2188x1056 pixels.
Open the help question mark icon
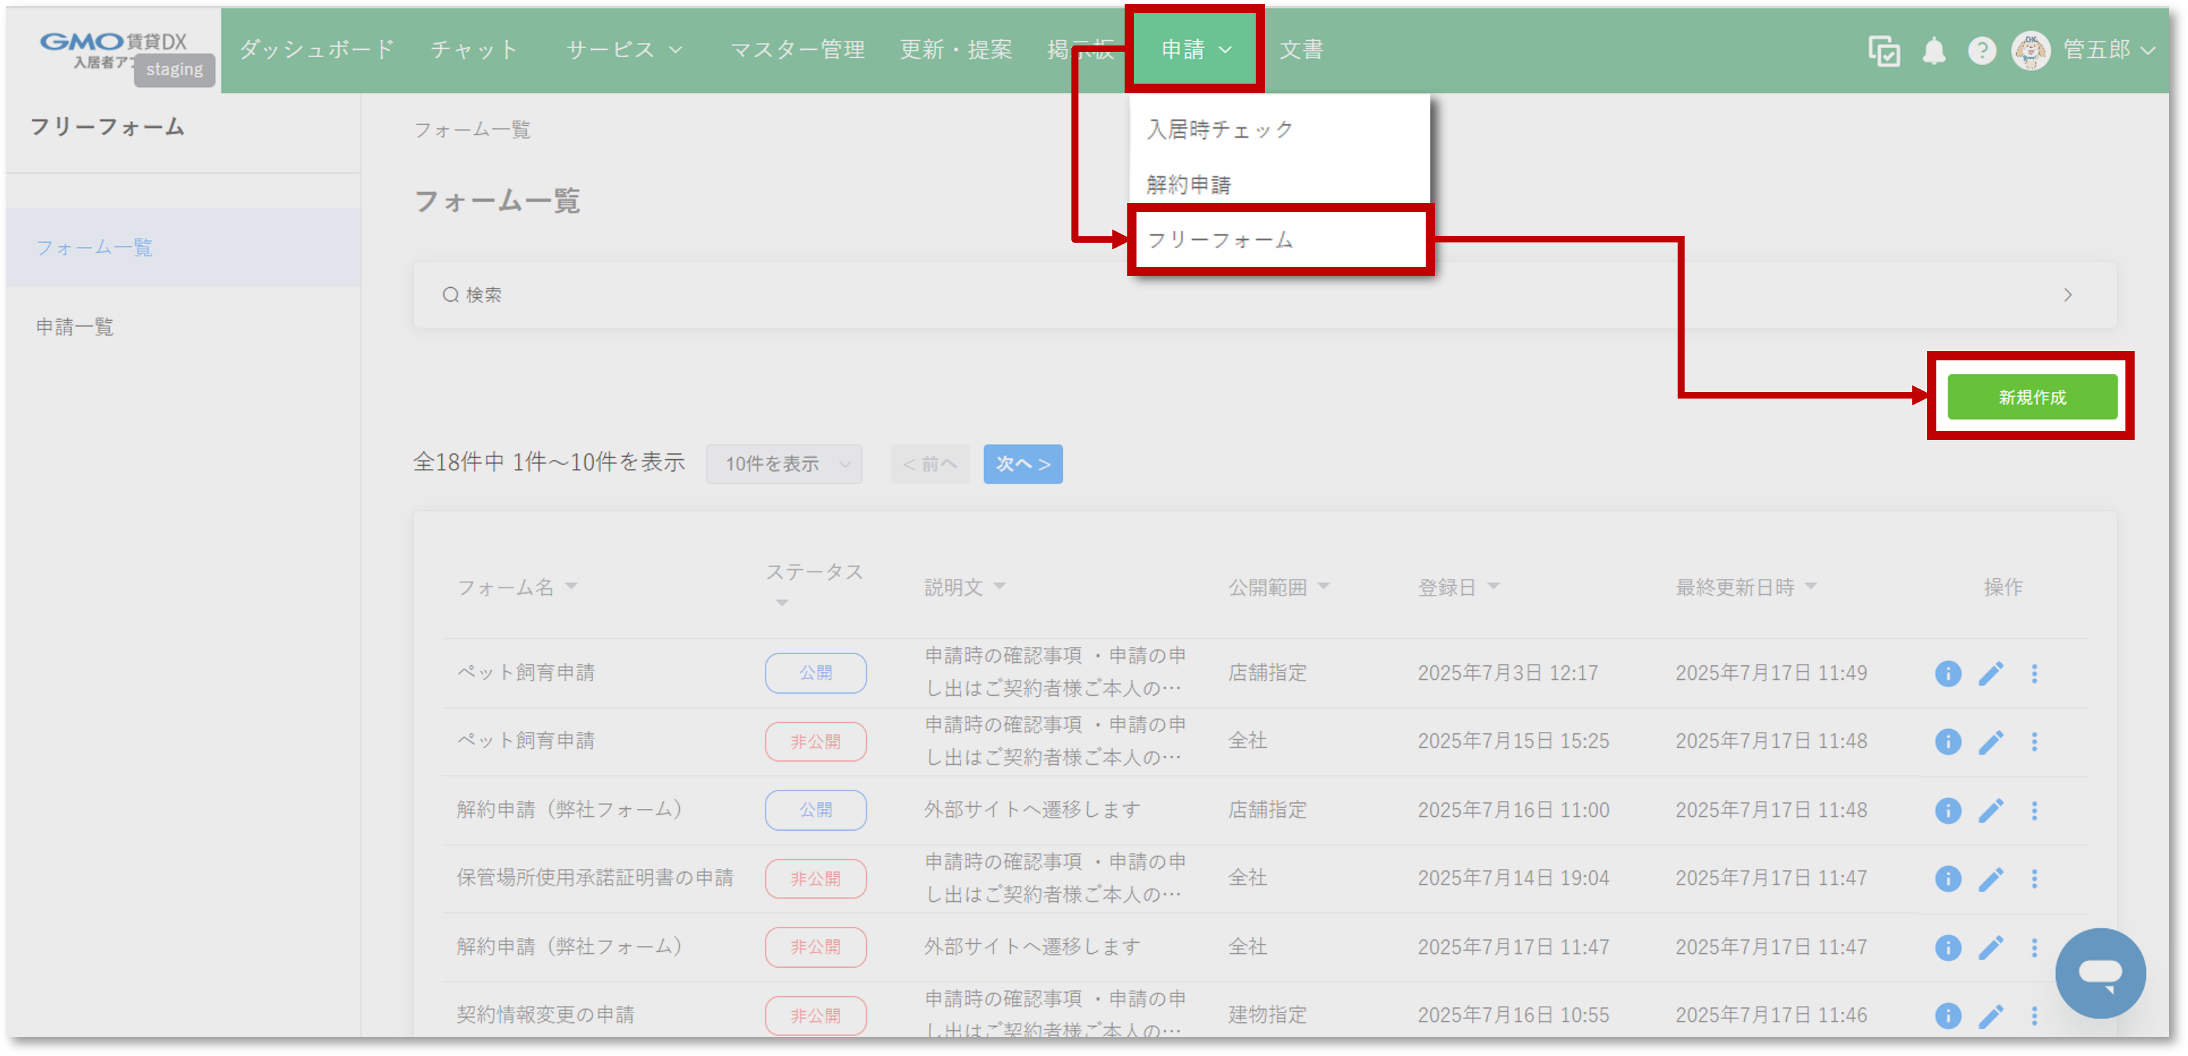click(x=1982, y=50)
